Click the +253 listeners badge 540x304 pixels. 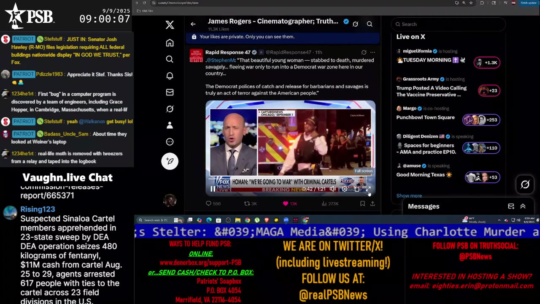coord(481,119)
